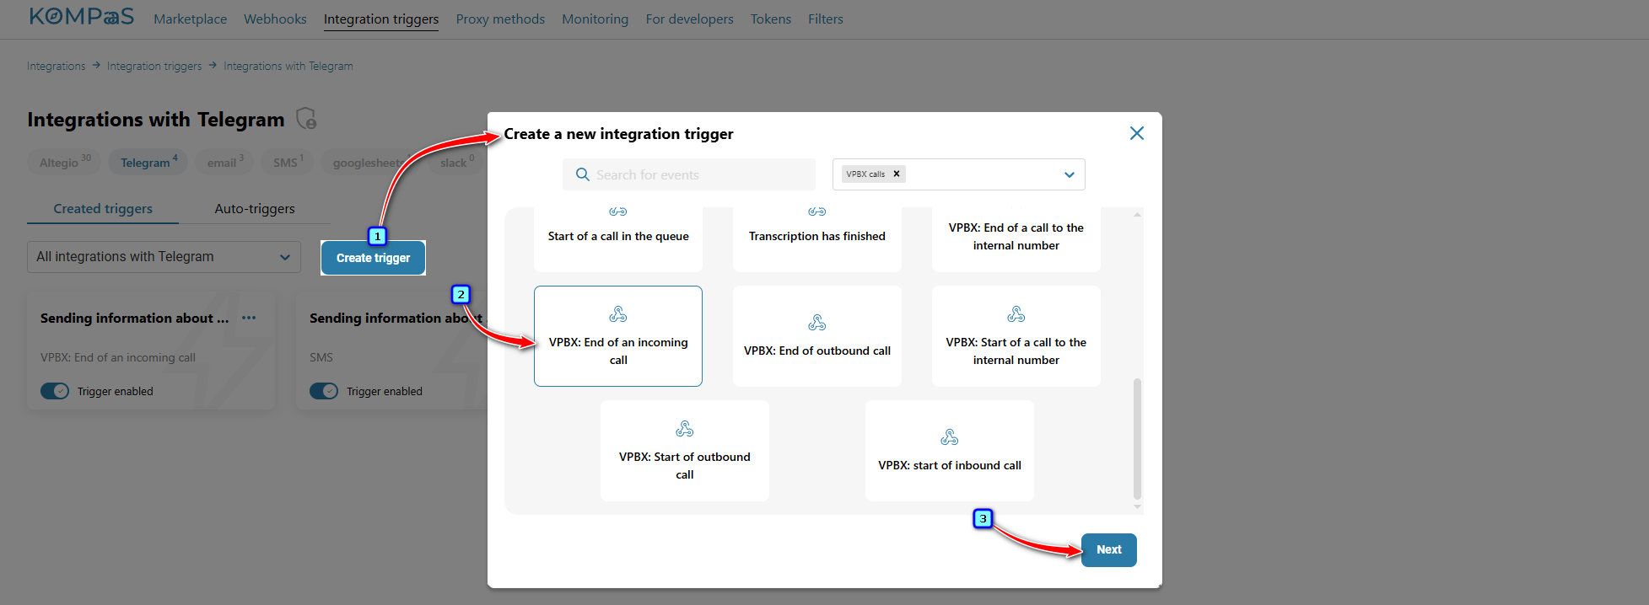1649x605 pixels.
Task: Go to Webhooks in top navigation
Action: pyautogui.click(x=275, y=19)
